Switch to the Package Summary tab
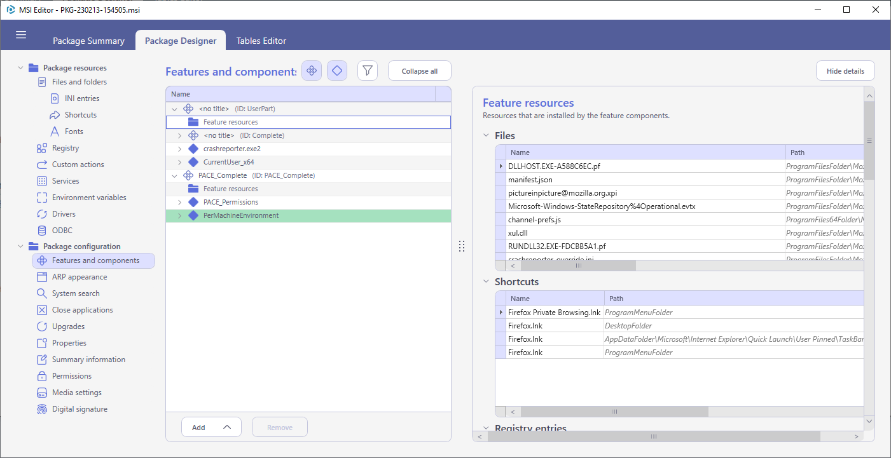The height and width of the screenshot is (458, 891). [x=88, y=41]
